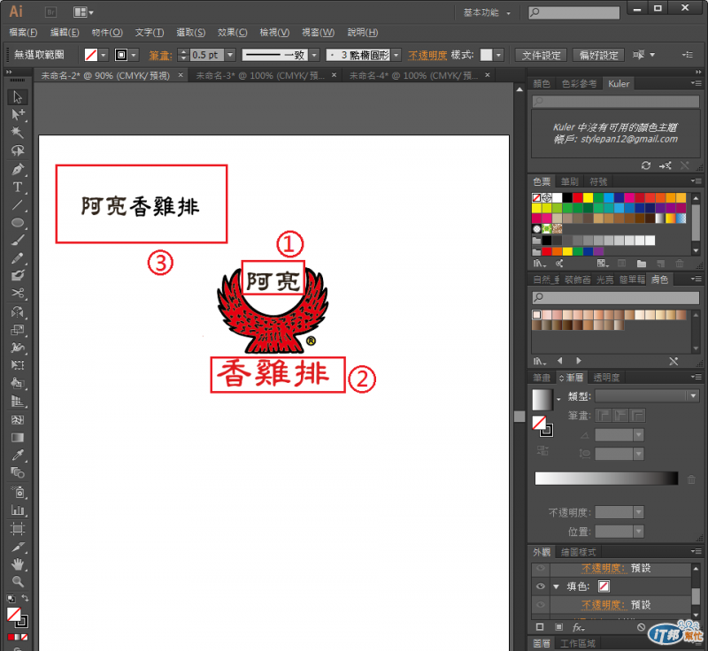Switch to the 筆刷 panel tab
The image size is (708, 651).
[x=569, y=181]
